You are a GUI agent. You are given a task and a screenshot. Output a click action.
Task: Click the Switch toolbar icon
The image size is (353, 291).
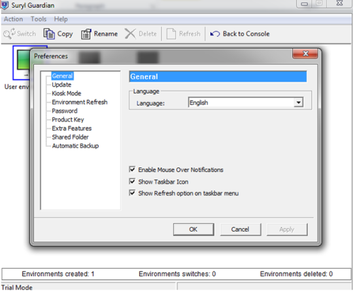coord(9,33)
